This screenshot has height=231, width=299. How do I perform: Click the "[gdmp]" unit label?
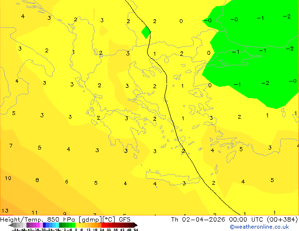91,220
